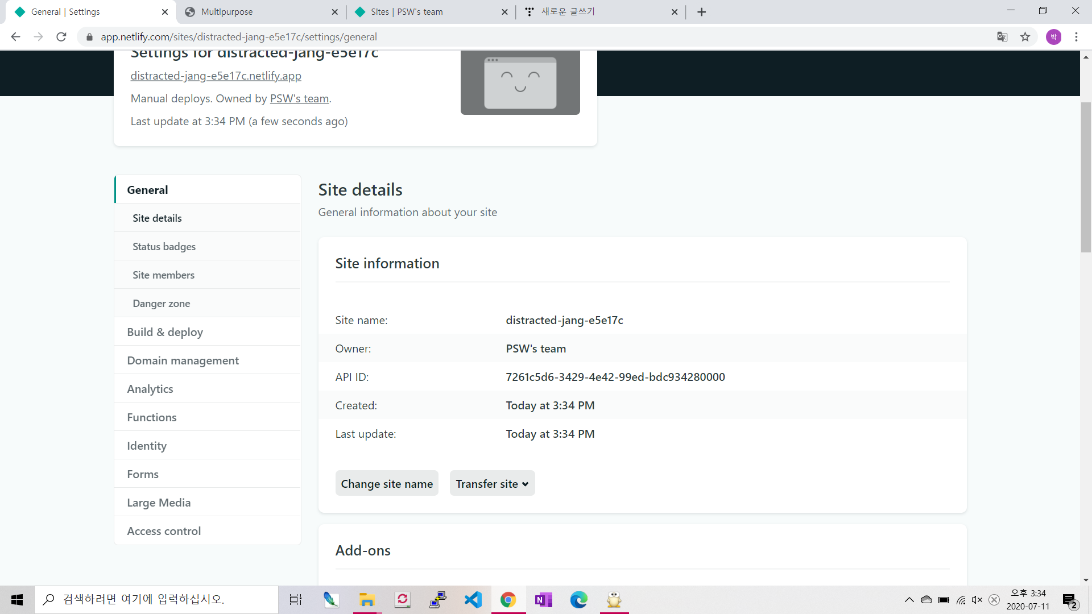The image size is (1092, 614).
Task: Open the Chrome three-dot menu
Action: click(x=1076, y=37)
